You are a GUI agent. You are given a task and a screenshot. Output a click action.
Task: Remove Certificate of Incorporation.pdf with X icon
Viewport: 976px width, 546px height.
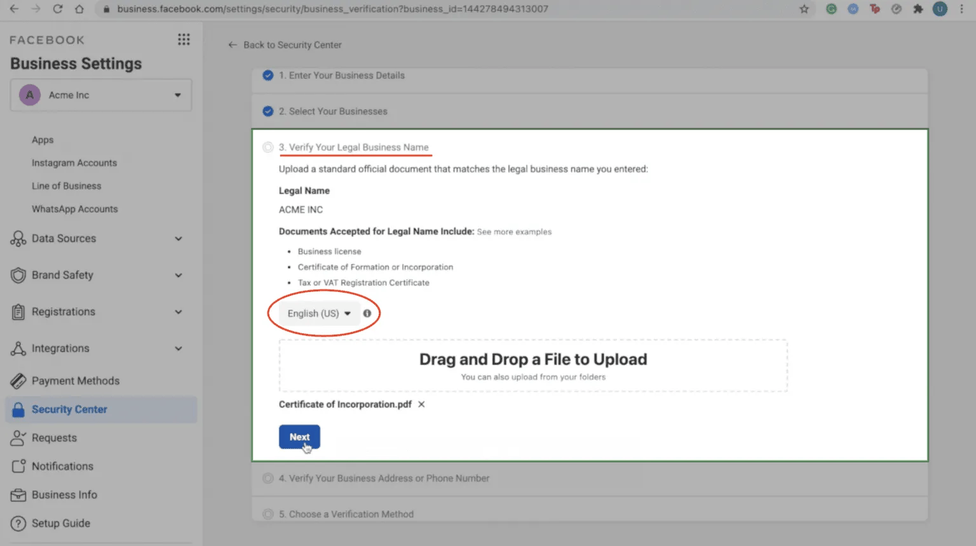421,404
